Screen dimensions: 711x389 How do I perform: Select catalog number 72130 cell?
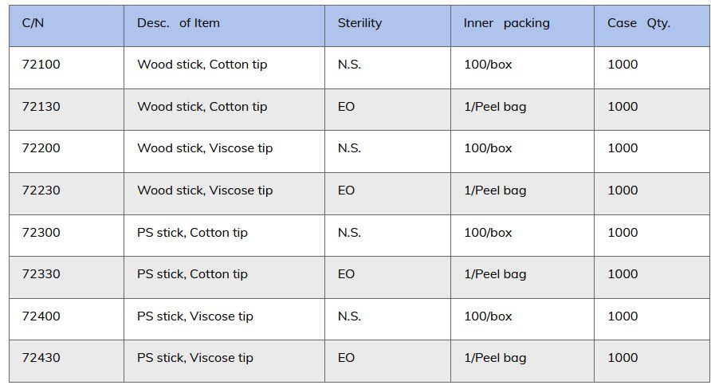pyautogui.click(x=41, y=107)
